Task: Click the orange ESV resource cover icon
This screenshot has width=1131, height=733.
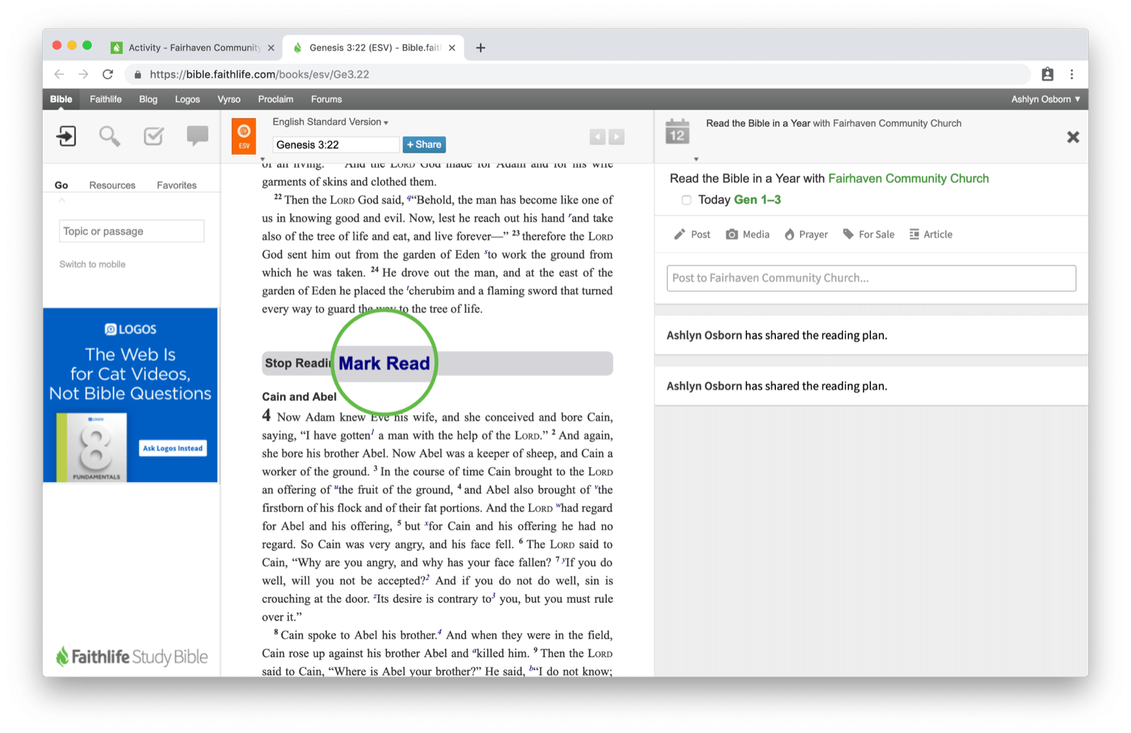Action: coord(244,136)
